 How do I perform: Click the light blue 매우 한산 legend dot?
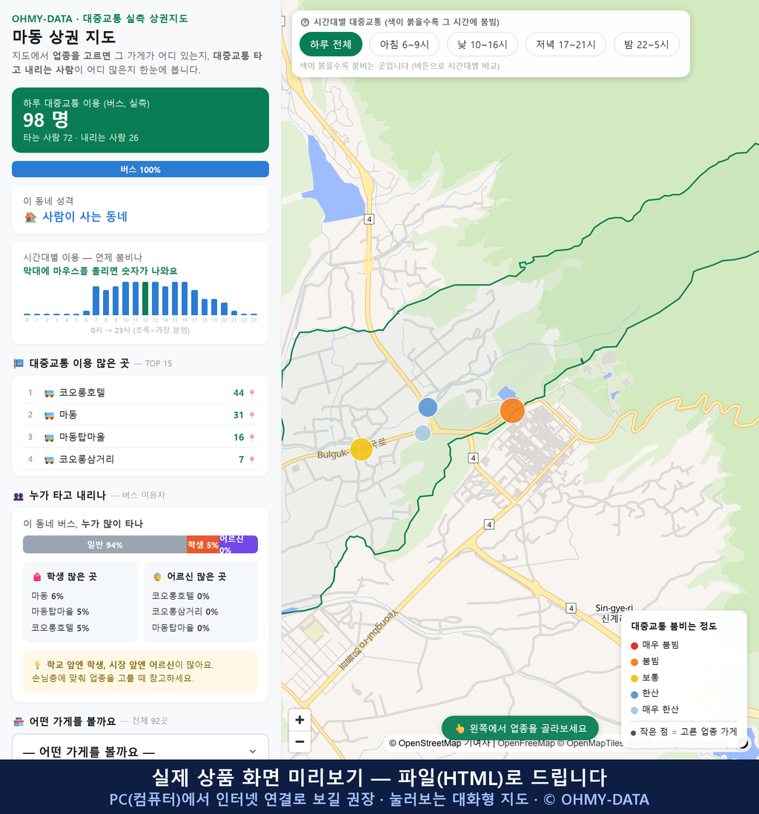pos(634,711)
